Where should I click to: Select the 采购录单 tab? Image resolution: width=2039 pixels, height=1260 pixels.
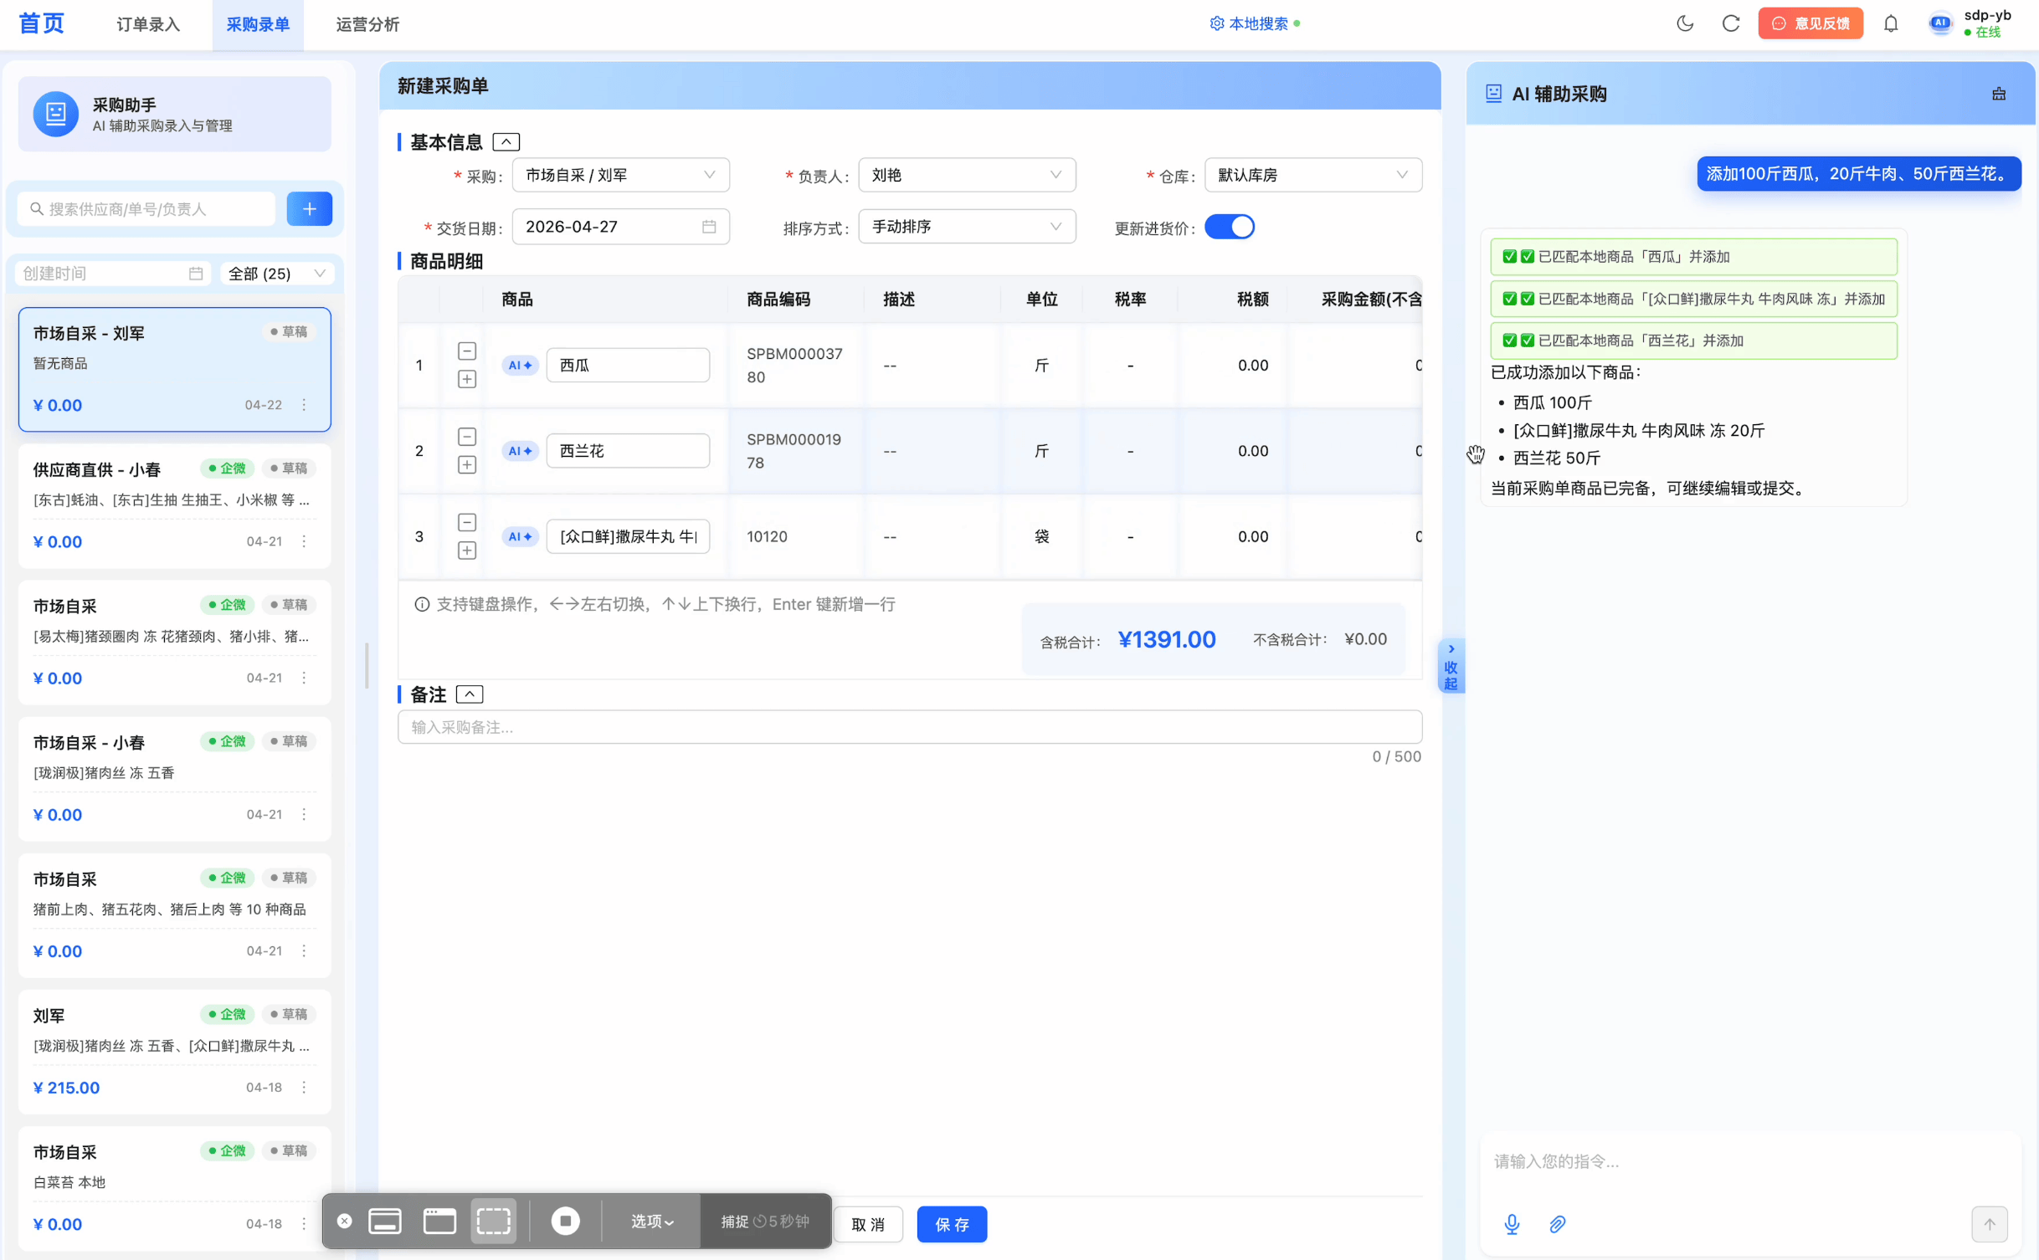pyautogui.click(x=258, y=24)
